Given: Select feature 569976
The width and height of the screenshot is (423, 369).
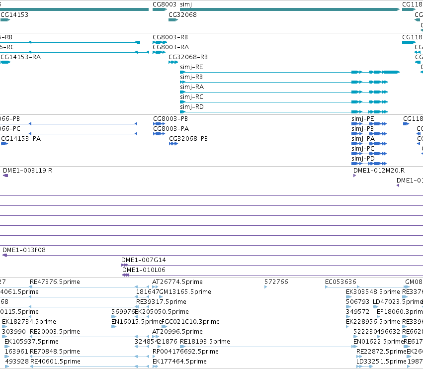Looking at the screenshot, I should point(123,312).
